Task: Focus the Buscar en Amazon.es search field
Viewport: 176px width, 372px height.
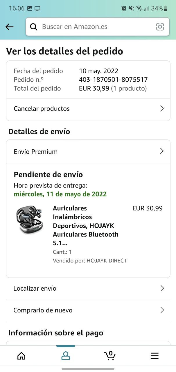Action: tap(97, 27)
